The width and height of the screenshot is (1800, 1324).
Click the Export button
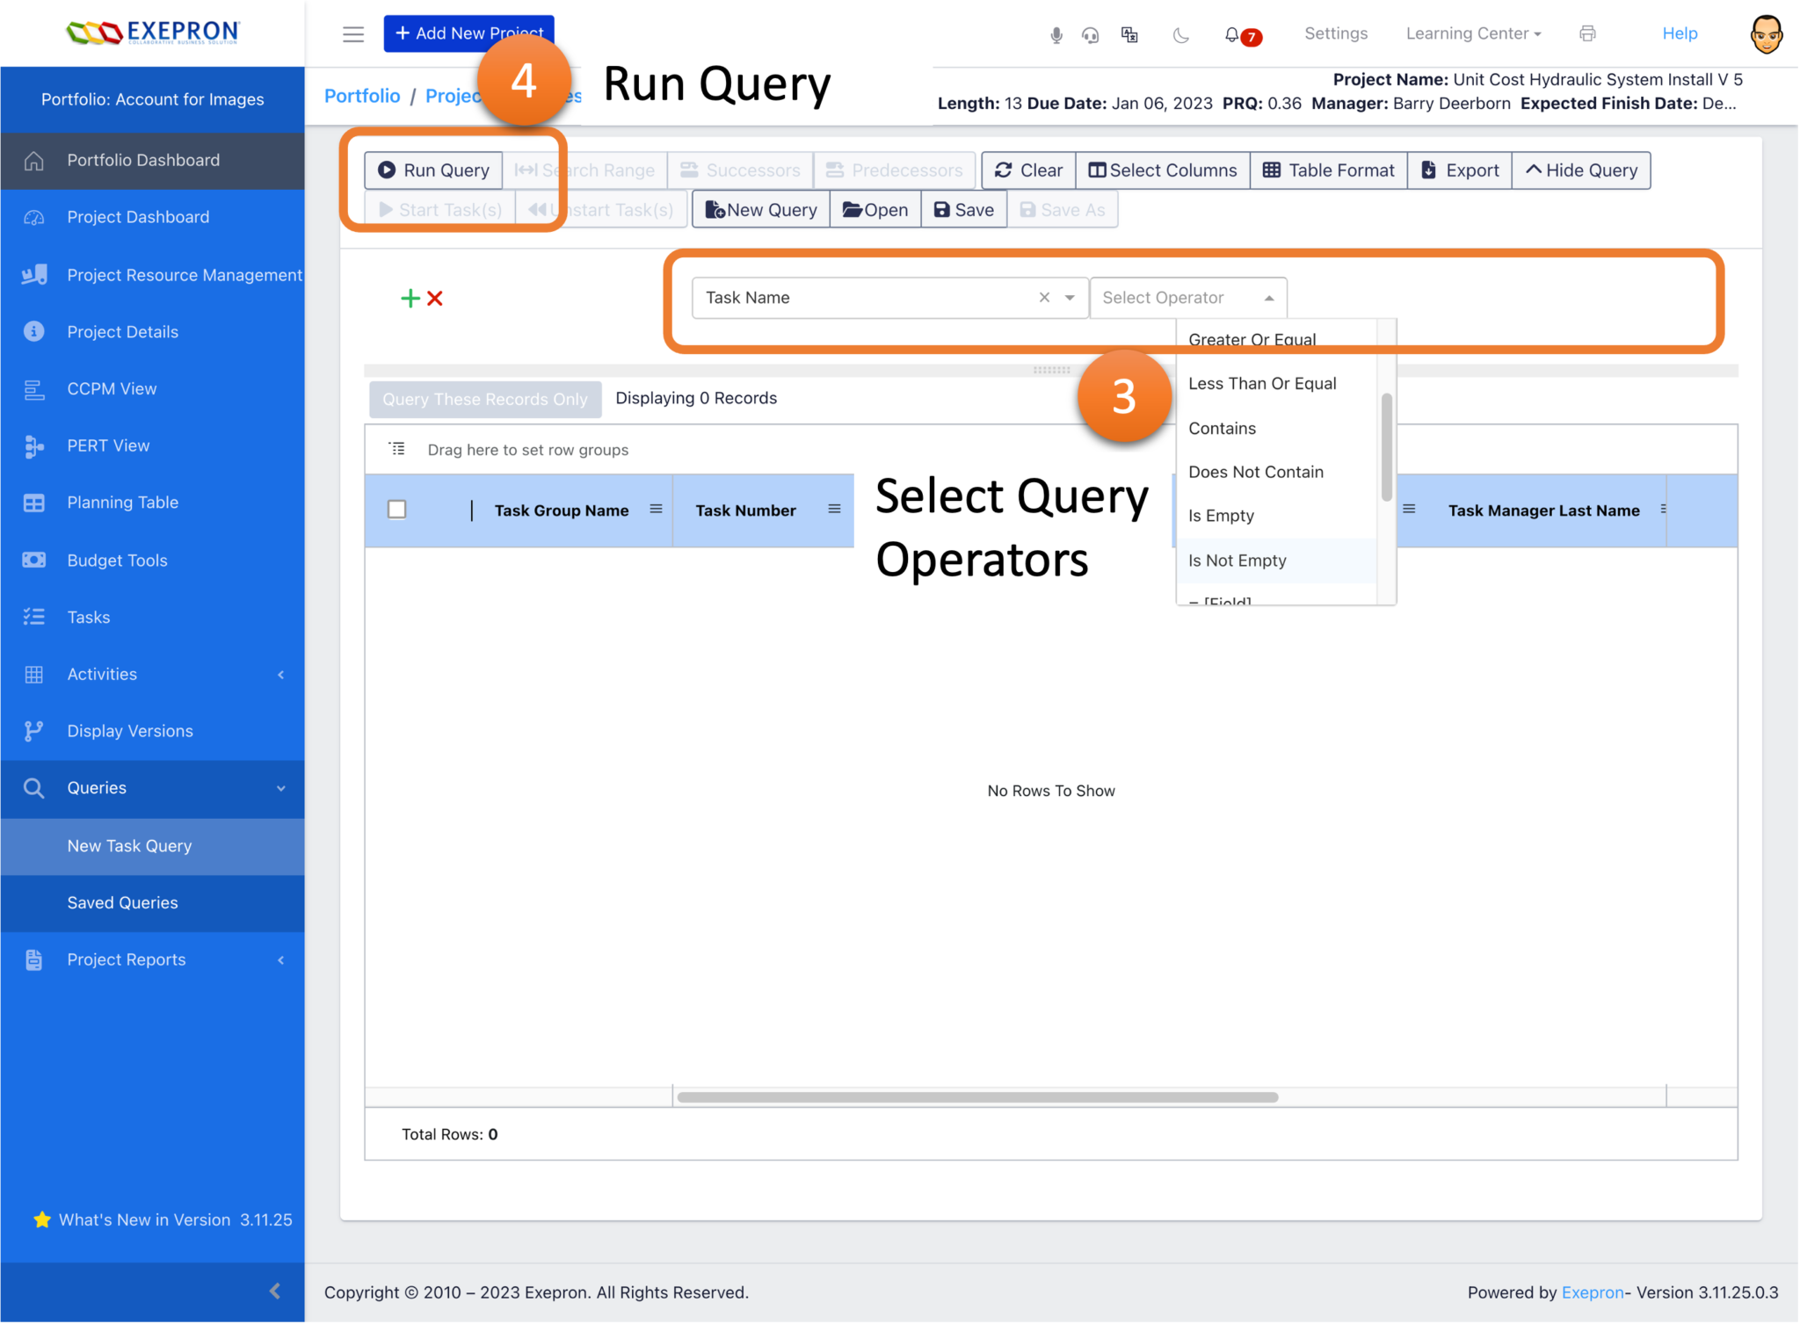[1460, 170]
